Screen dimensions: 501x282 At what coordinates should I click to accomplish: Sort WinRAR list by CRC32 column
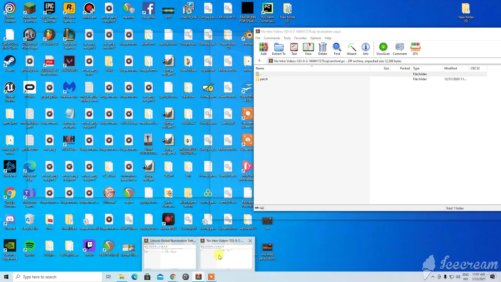coord(477,68)
